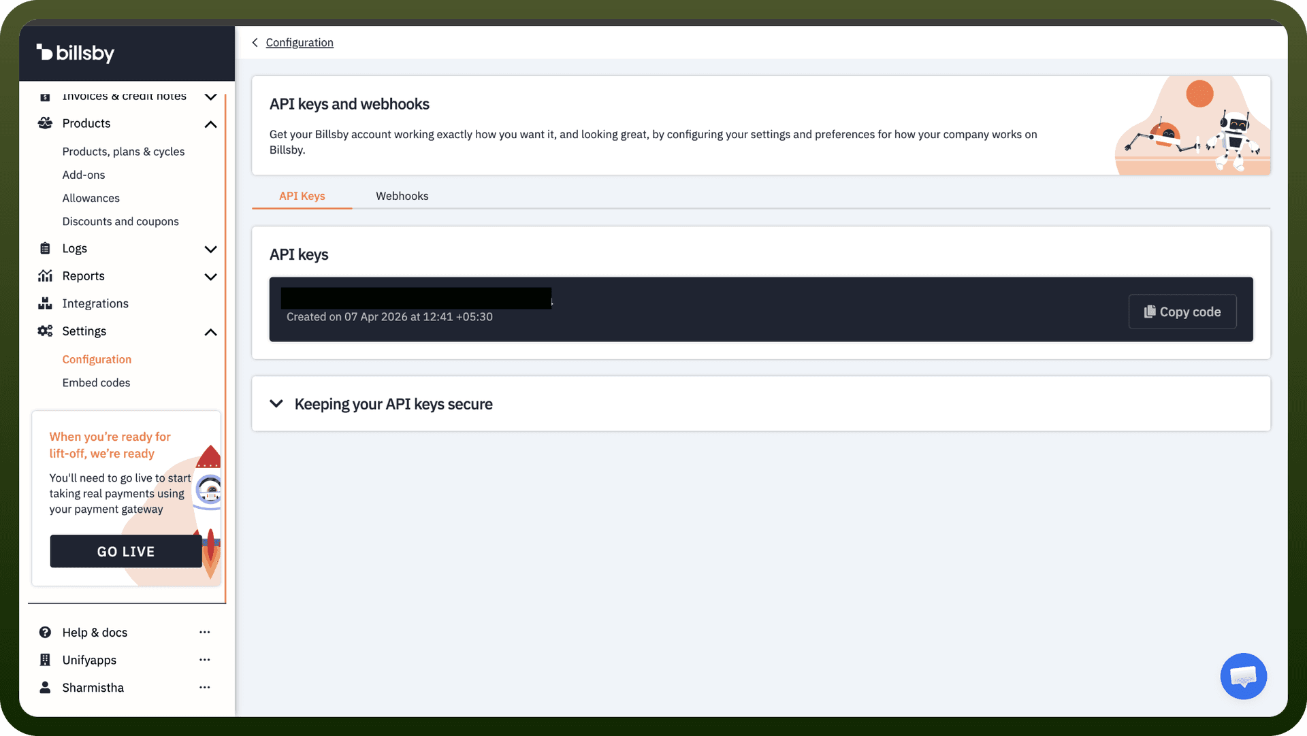The width and height of the screenshot is (1307, 736).
Task: Click the Integrations blocks icon
Action: click(x=45, y=303)
